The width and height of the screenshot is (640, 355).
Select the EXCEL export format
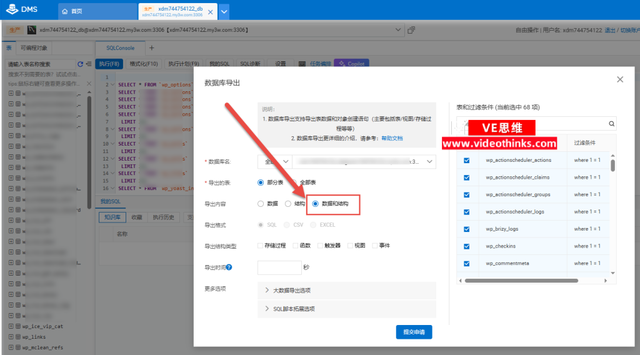coord(313,225)
